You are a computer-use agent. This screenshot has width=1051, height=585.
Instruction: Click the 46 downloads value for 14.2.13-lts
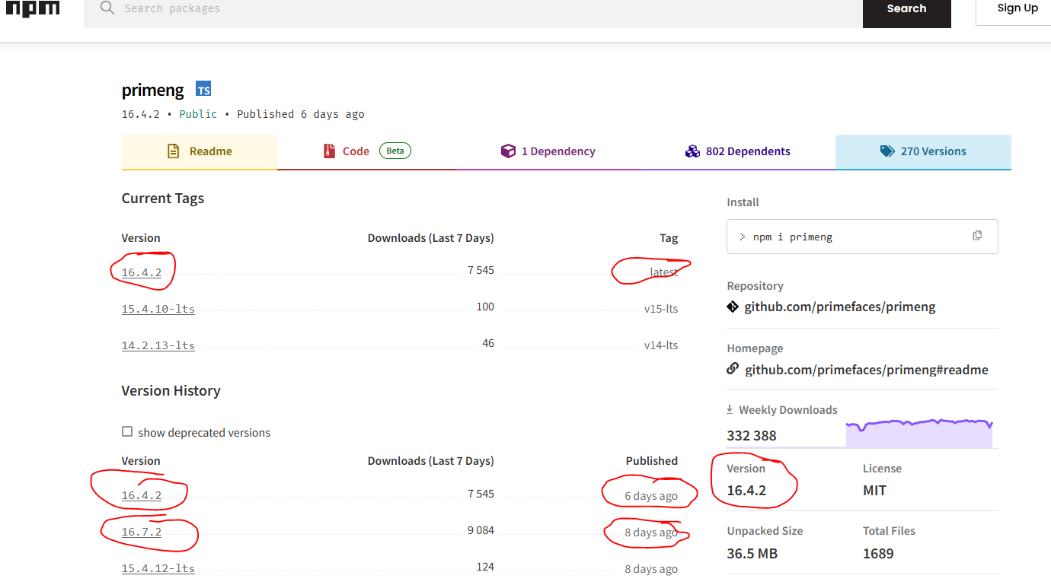[488, 343]
